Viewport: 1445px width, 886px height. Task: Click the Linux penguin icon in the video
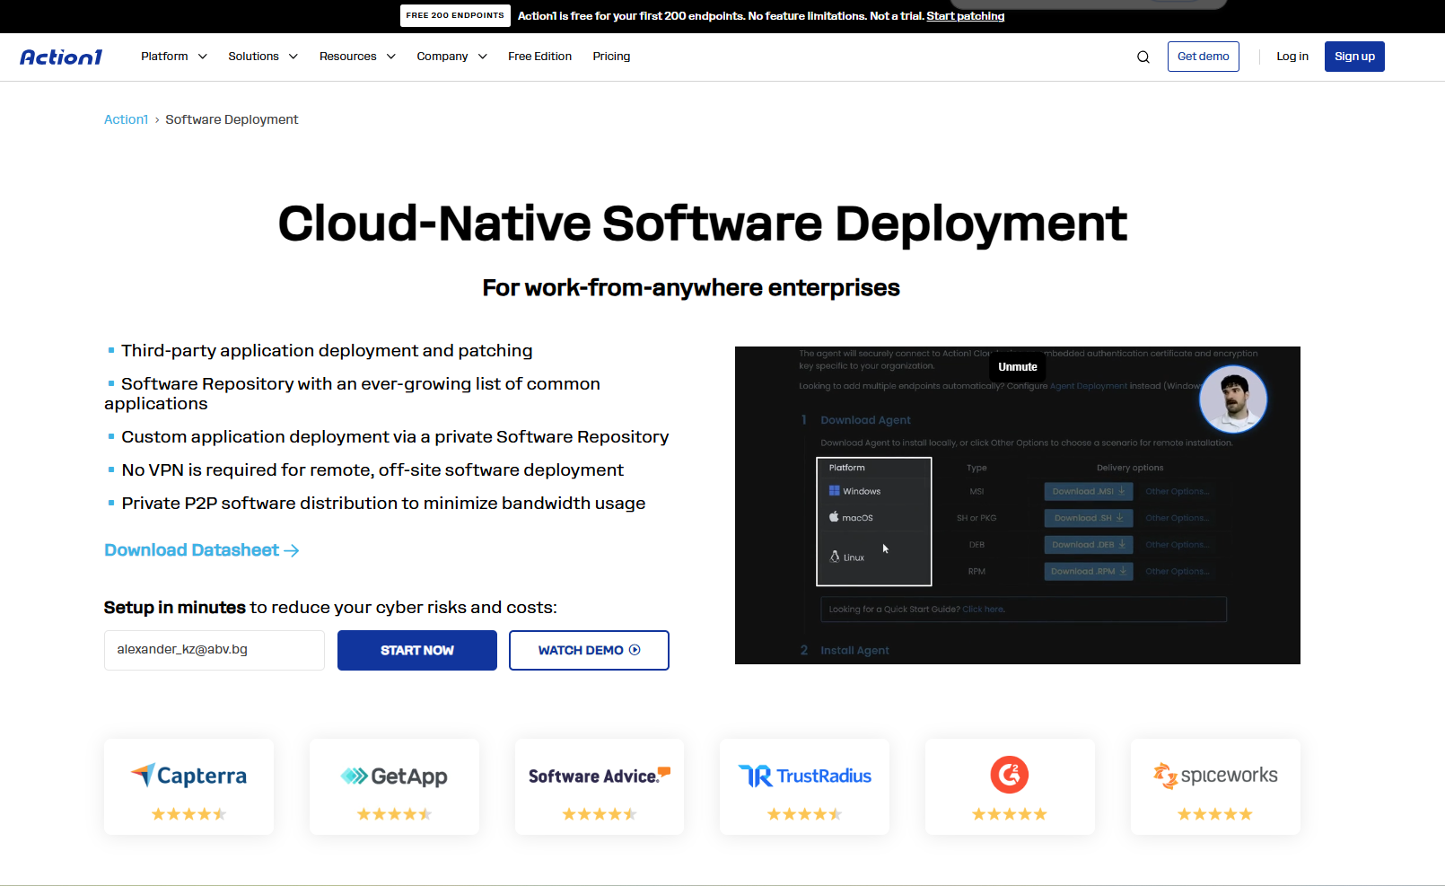point(835,557)
